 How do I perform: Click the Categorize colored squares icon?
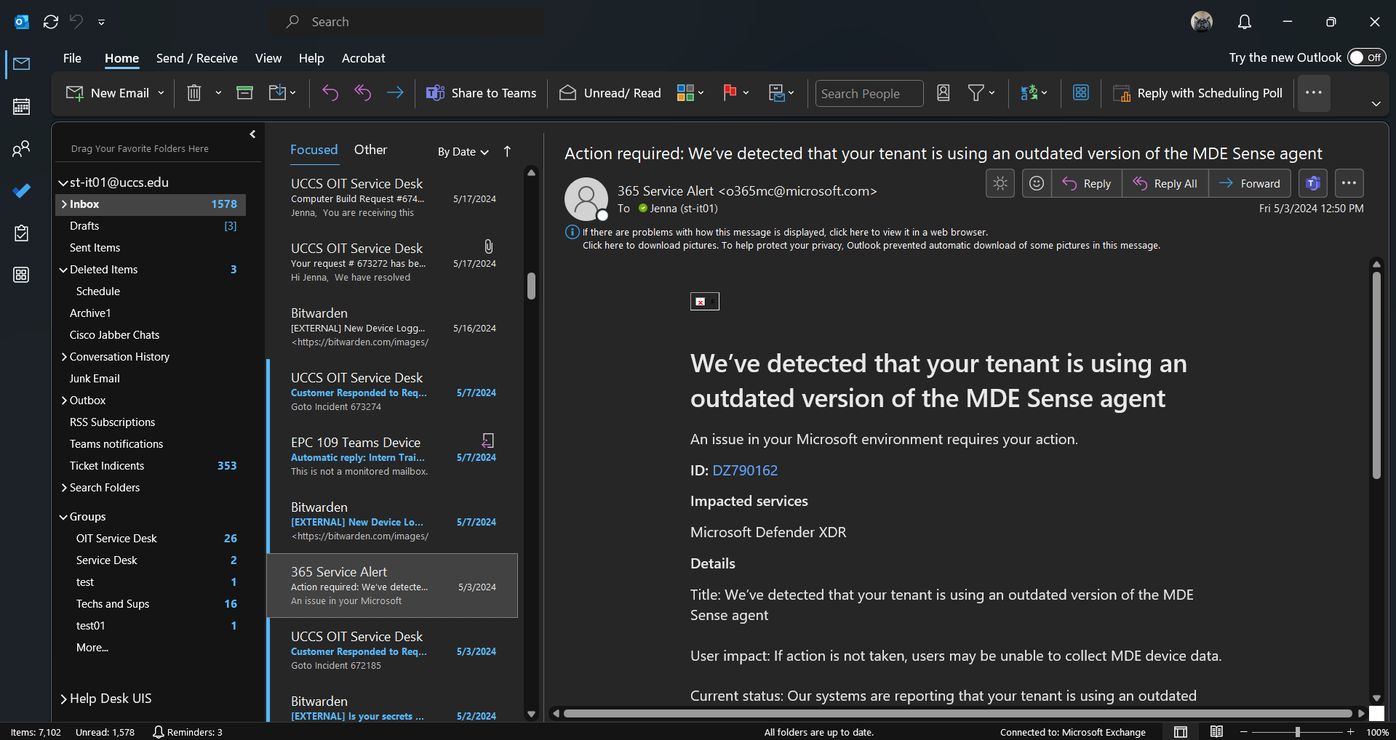(x=685, y=93)
